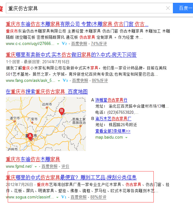Open the 重庆哪里有卖新中式实木仿古做旧家具 result
193x204 pixels.
[x=71, y=55]
